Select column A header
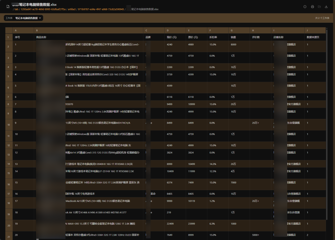This screenshot has width=335, height=240. 23,30
